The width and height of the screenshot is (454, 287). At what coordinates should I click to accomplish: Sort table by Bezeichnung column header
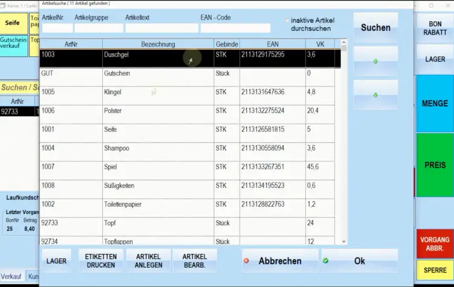(x=158, y=44)
